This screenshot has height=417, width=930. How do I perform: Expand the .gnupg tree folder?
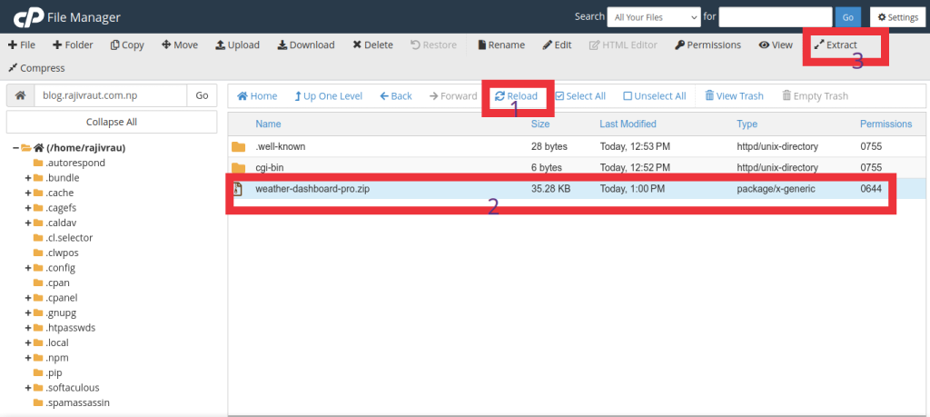tap(28, 313)
